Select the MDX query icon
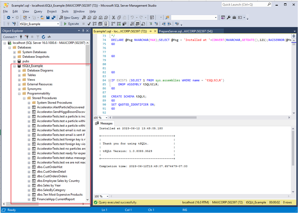The height and width of the screenshot is (213, 298). pos(89,17)
